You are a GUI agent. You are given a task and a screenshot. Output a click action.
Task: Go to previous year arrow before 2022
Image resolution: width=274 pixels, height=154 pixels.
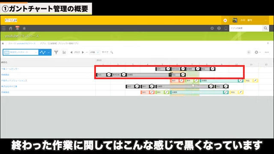pyautogui.click(x=71, y=52)
